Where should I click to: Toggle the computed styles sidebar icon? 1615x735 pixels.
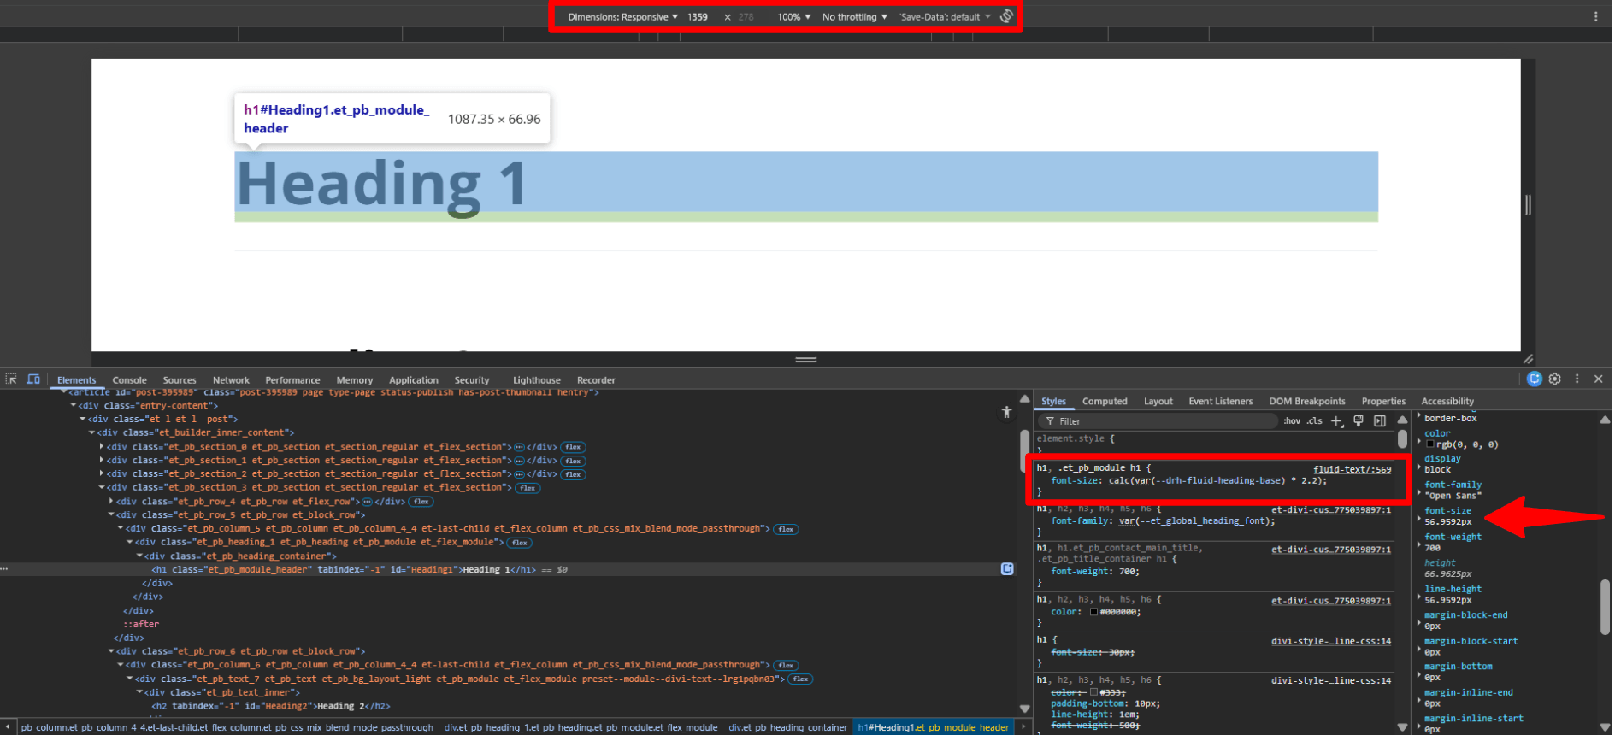click(1380, 421)
